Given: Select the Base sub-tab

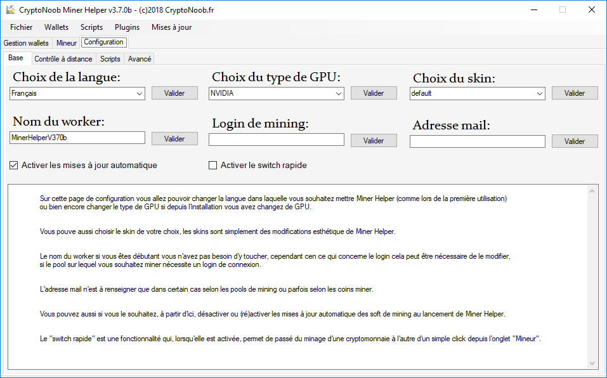Looking at the screenshot, I should point(16,58).
